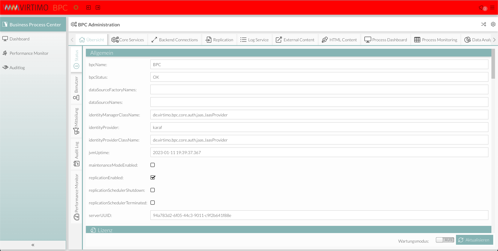
Task: Open the vertical Performance Monitor panel
Action: 76,197
